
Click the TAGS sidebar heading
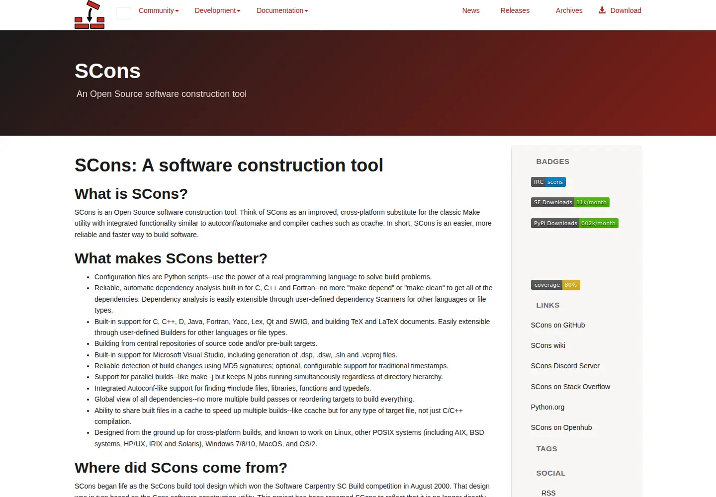click(x=546, y=449)
